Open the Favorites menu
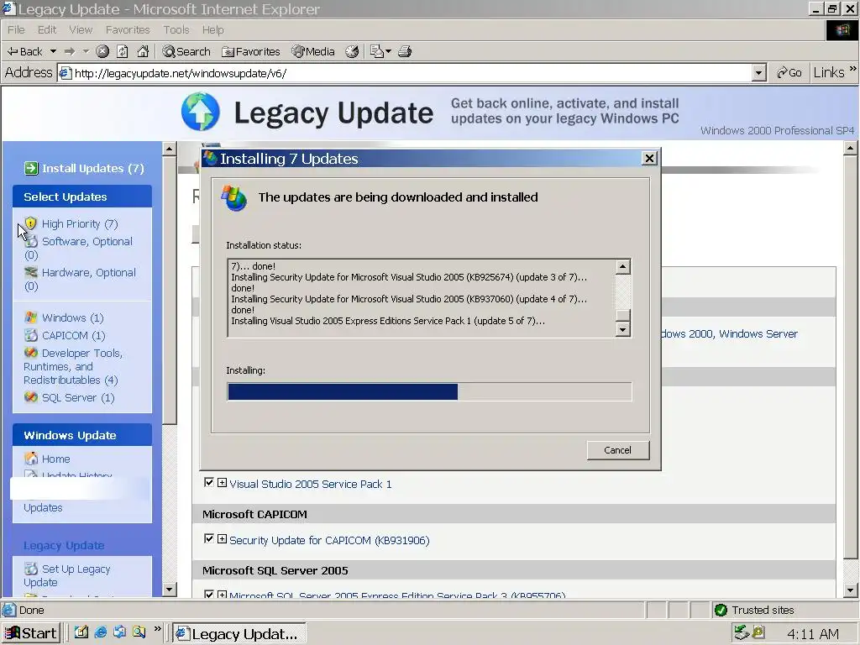 (128, 29)
